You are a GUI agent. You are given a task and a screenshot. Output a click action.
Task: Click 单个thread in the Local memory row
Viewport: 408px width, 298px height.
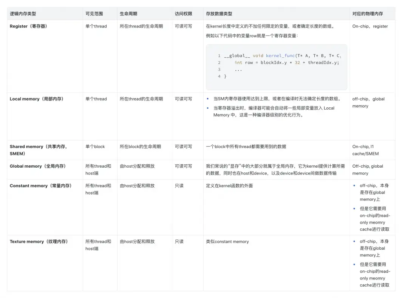click(96, 99)
